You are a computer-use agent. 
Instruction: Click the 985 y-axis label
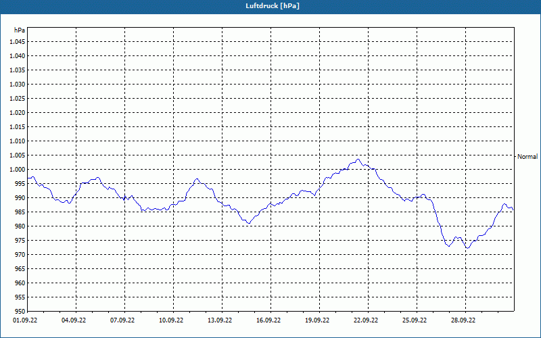20,212
